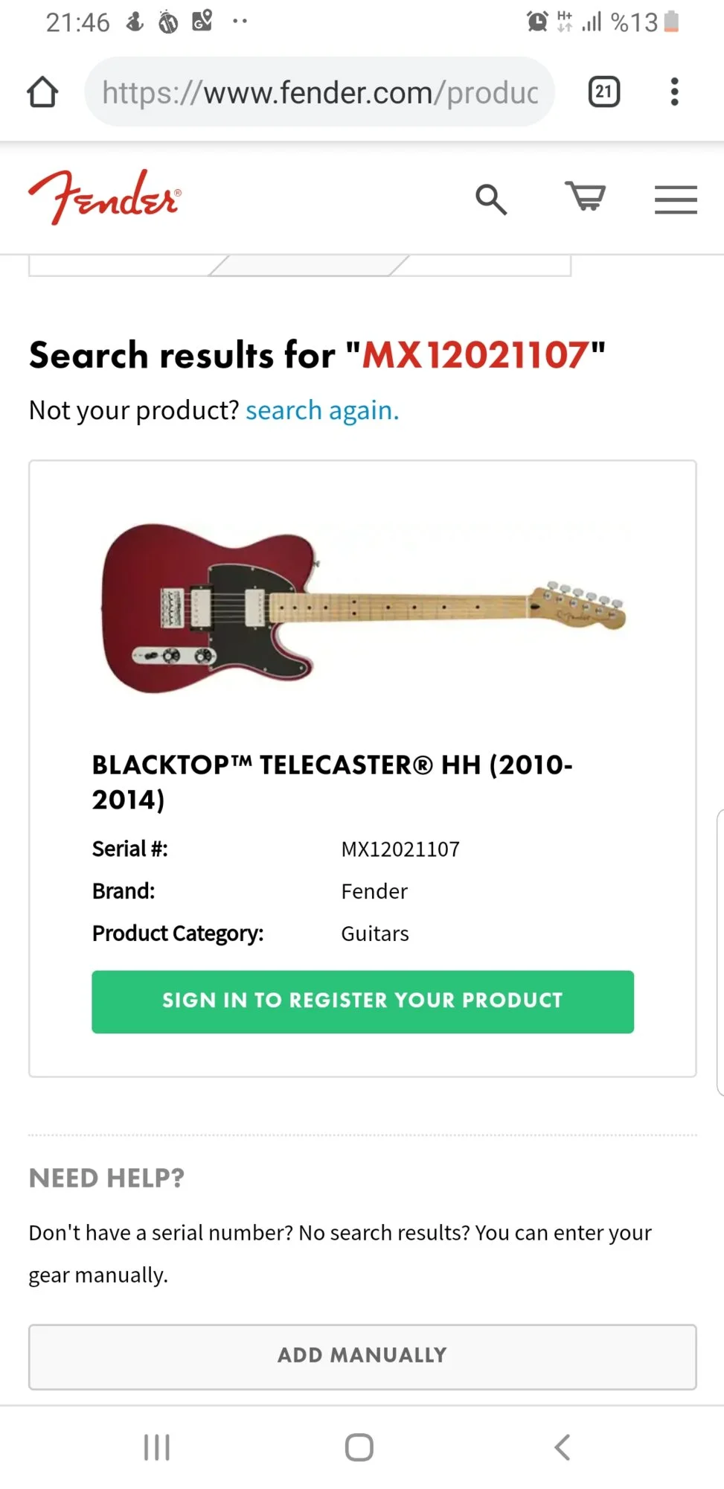Tap the clock showing 21:46
724x1489 pixels.
77,22
